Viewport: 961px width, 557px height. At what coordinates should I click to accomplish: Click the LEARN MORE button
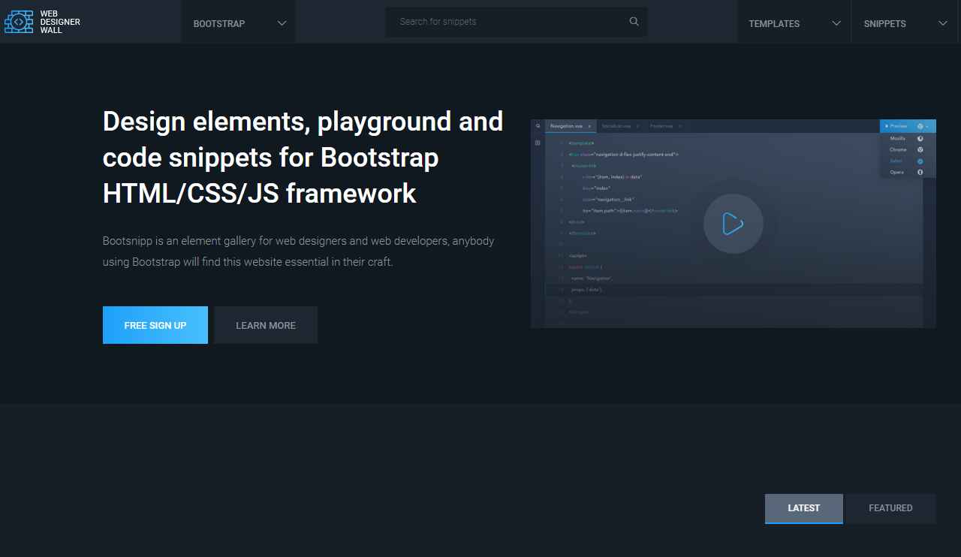coord(266,325)
